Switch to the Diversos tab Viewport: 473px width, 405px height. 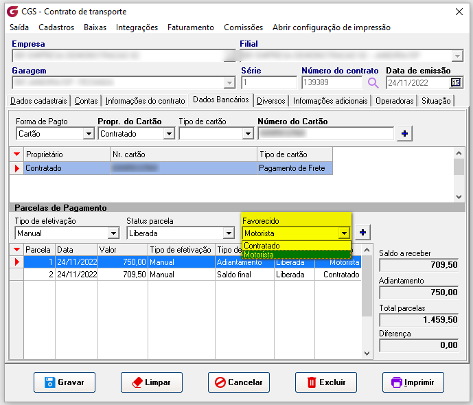pyautogui.click(x=271, y=101)
